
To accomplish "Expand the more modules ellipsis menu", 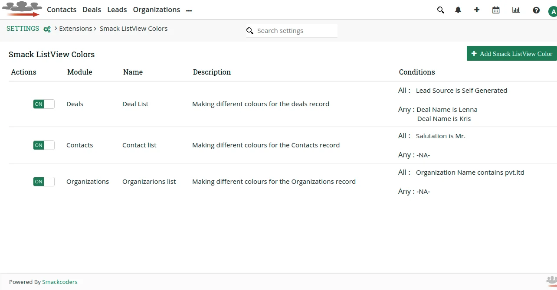I will click(189, 11).
